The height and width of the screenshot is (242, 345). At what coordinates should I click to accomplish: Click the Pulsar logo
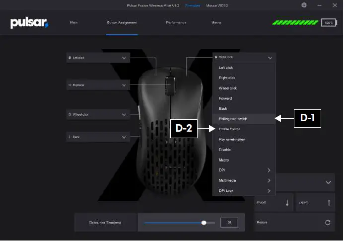[29, 22]
